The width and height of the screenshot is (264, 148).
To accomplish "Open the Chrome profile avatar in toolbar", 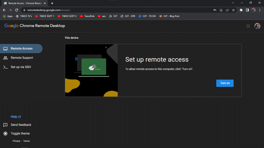I will pyautogui.click(x=254, y=10).
